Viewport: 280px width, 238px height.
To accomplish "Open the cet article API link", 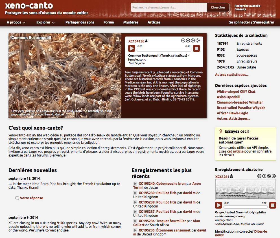I will tap(235, 151).
